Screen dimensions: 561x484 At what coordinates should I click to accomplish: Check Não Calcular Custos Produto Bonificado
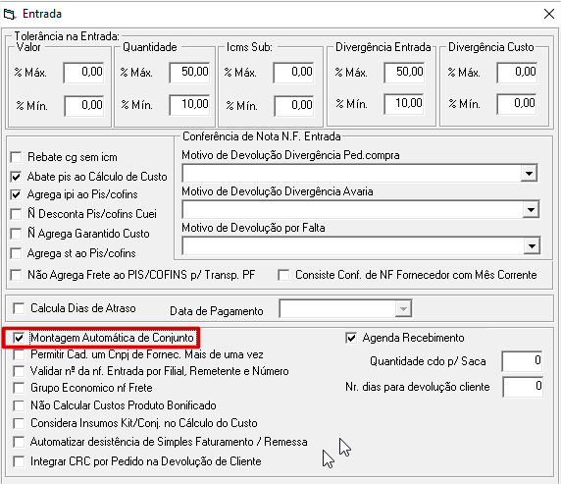19,405
